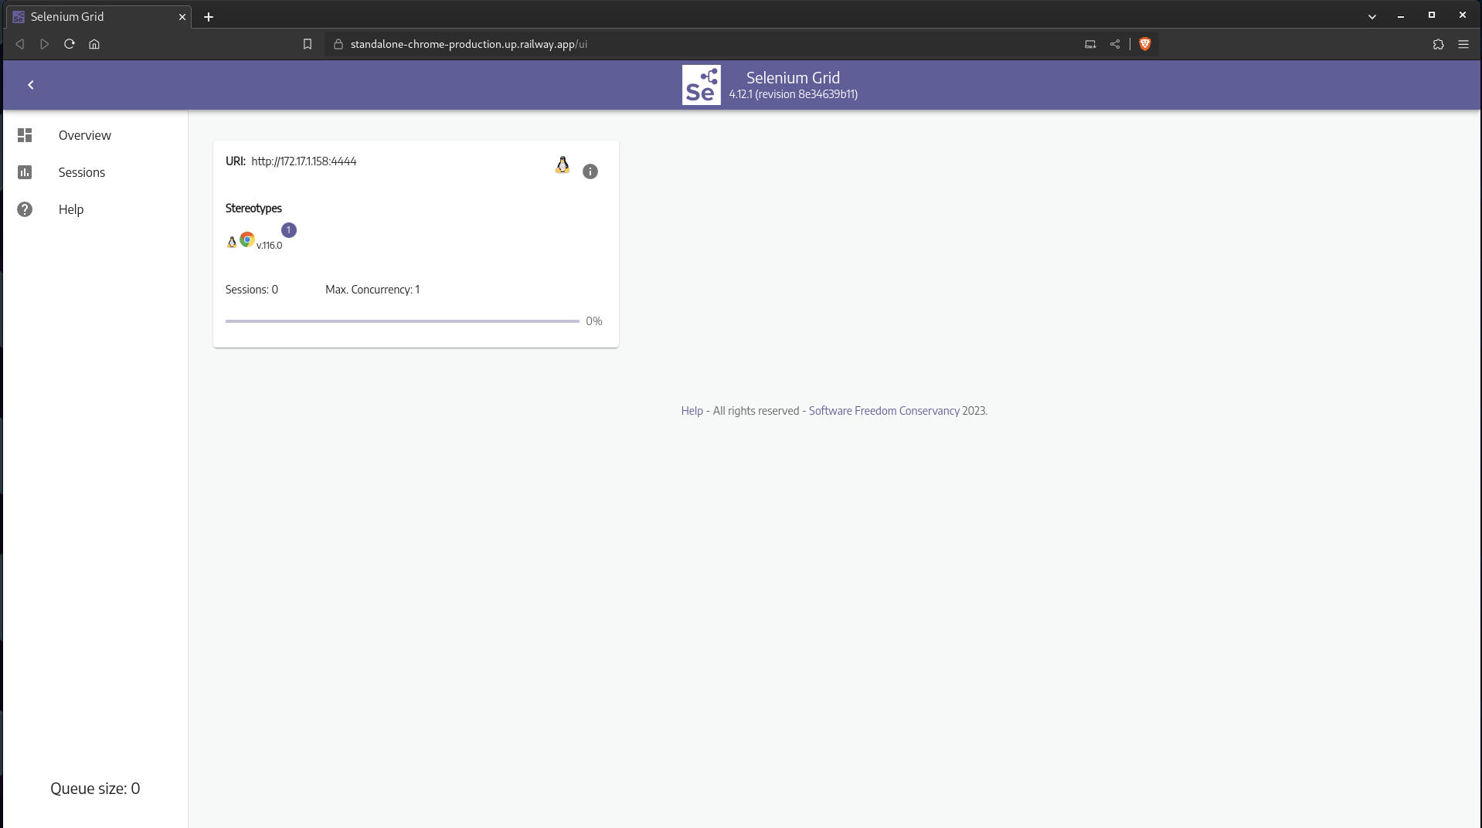Click the Linux penguin icon on the node card
Viewport: 1482px width, 828px height.
[x=562, y=165]
